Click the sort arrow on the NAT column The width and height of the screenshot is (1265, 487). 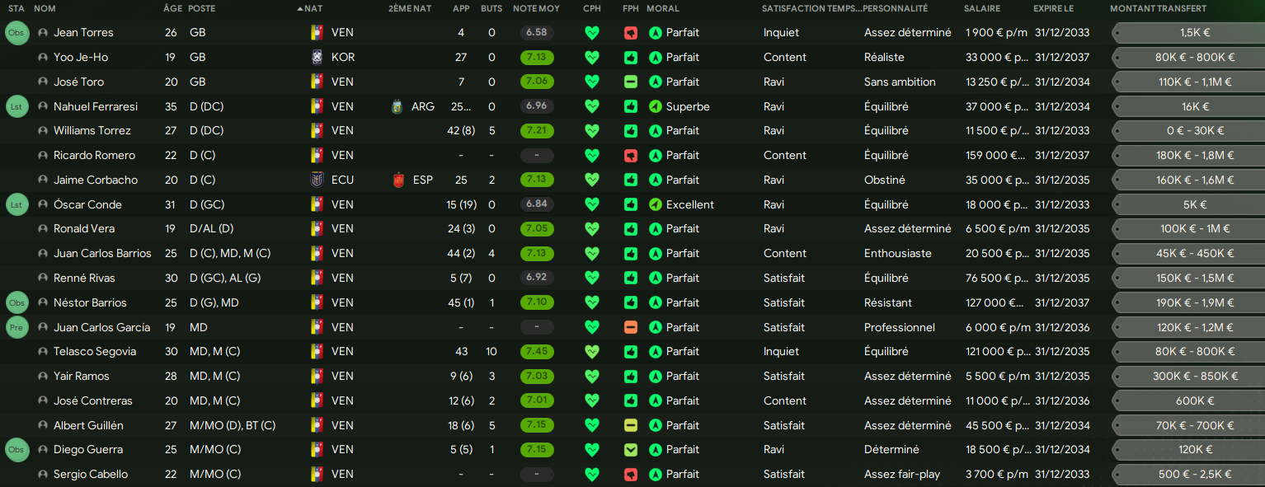(x=299, y=8)
